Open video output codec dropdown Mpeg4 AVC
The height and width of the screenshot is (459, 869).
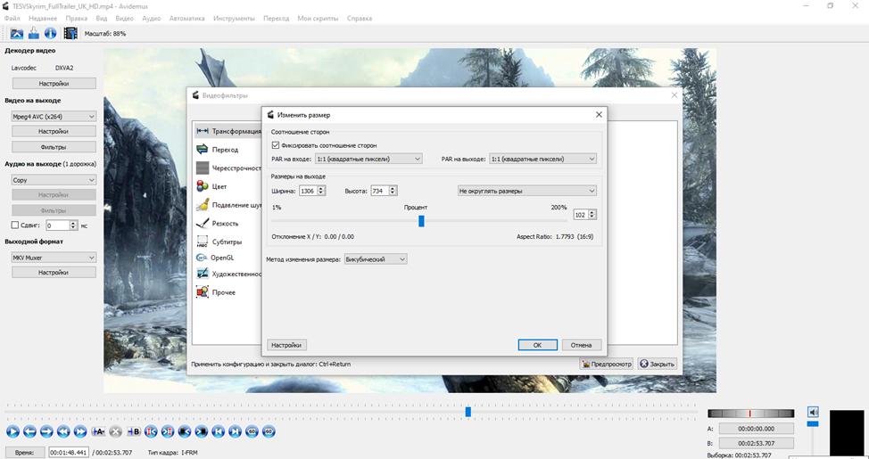pos(54,116)
